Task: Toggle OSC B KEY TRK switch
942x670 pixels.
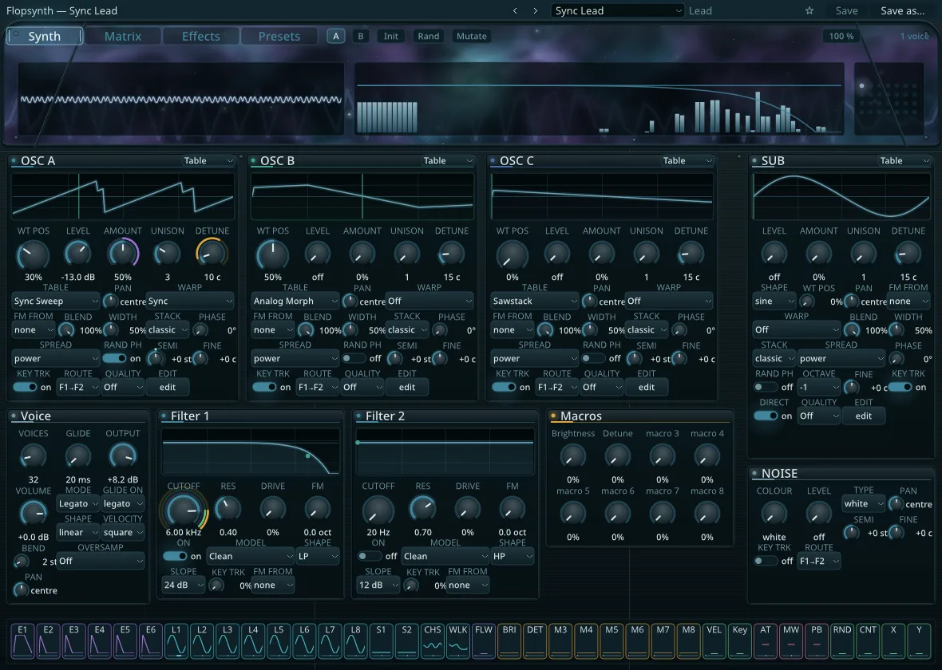Action: [x=264, y=387]
